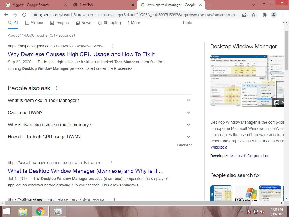Open search Tools
Screen dimensions: 289x217
coord(187,23)
